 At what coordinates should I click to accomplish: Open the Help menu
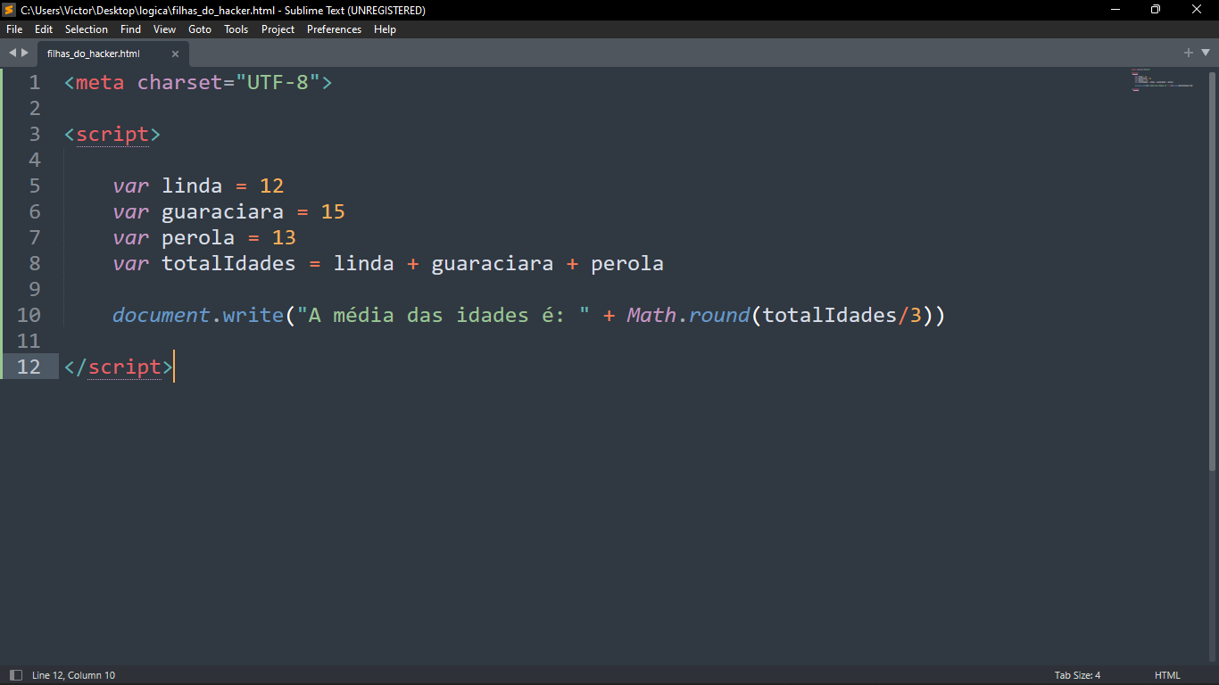point(385,29)
